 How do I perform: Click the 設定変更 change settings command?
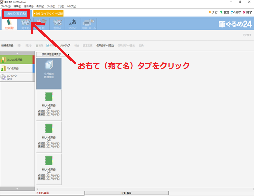(x=87, y=45)
